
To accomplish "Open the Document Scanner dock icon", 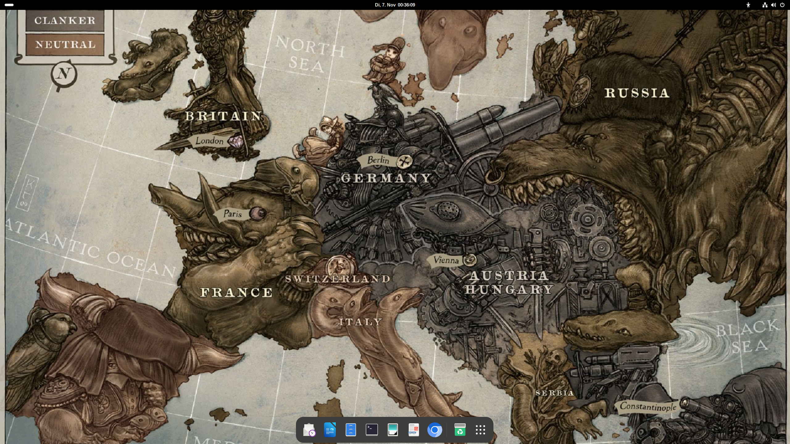I will (393, 430).
